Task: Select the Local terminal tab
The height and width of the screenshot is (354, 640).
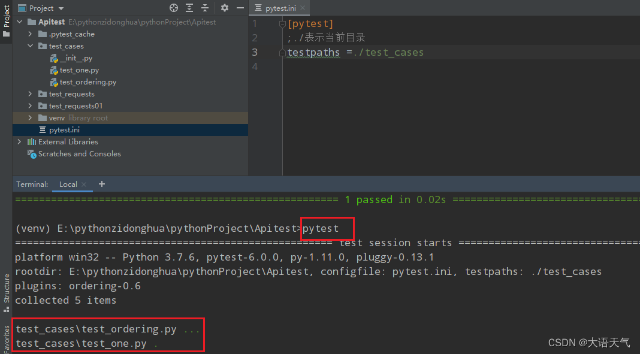Action: point(68,184)
